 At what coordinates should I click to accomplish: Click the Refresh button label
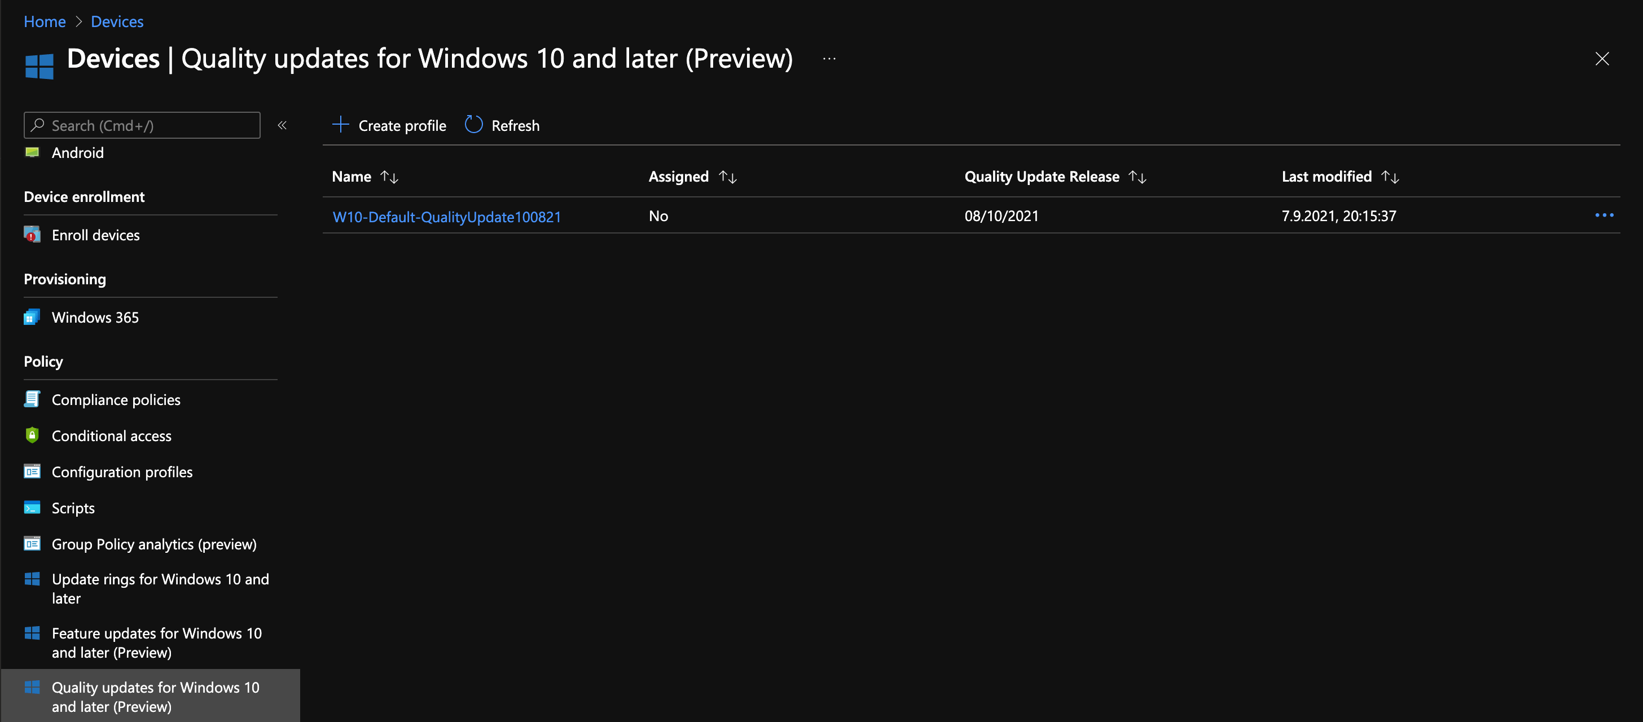point(515,126)
